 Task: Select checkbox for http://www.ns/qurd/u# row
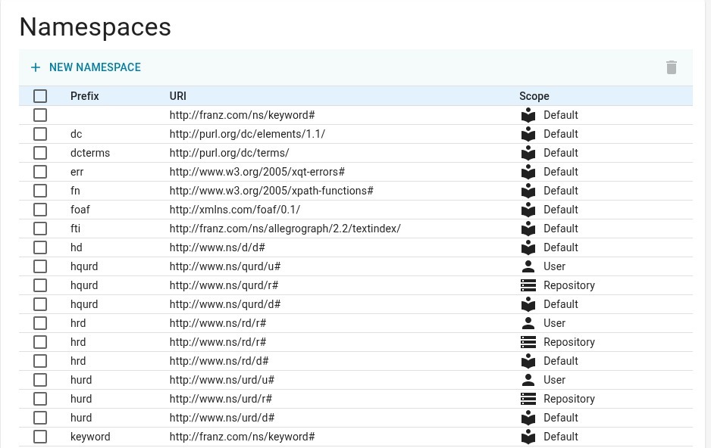(40, 266)
